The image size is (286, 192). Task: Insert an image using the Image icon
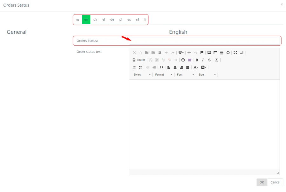click(x=209, y=53)
